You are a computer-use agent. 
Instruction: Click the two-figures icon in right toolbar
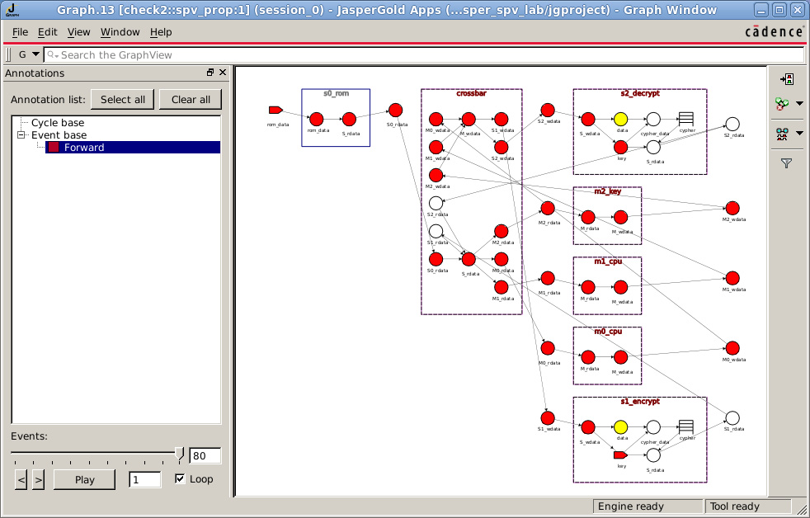[x=782, y=134]
